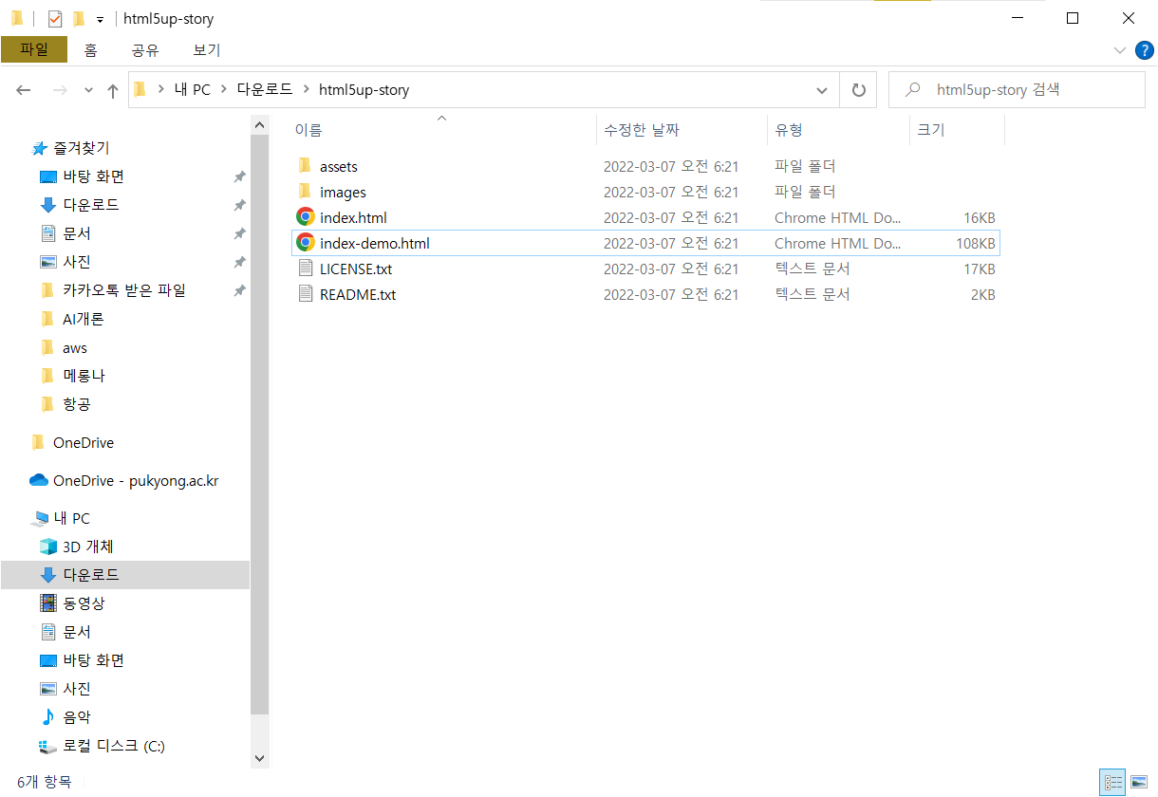Viewport: 1158px width, 797px height.
Task: Switch to large icons view in status bar
Action: tap(1138, 783)
